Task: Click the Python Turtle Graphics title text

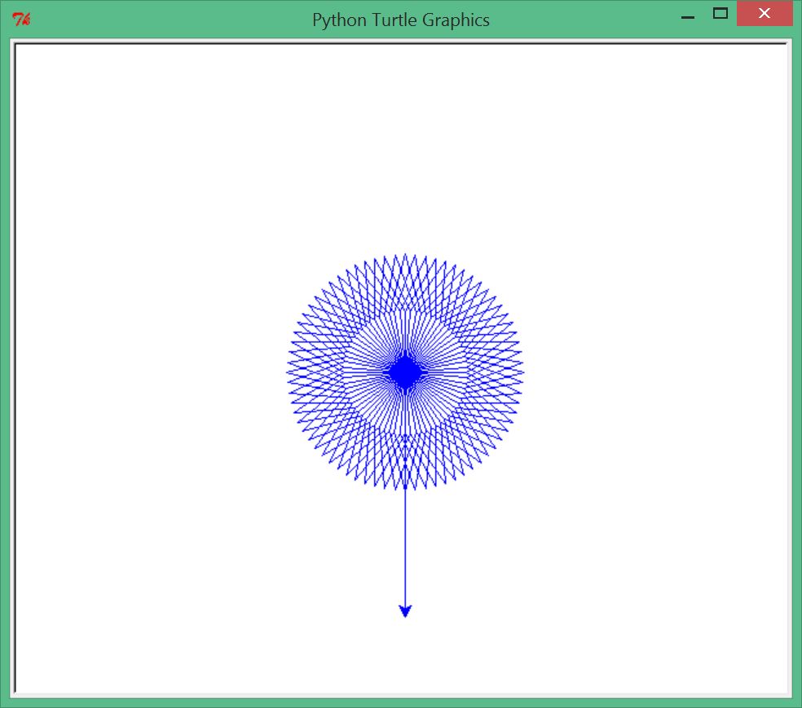Action: pyautogui.click(x=401, y=20)
